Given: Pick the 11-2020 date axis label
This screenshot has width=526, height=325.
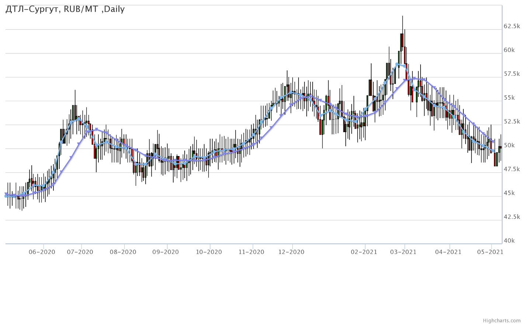Looking at the screenshot, I should tap(251, 252).
